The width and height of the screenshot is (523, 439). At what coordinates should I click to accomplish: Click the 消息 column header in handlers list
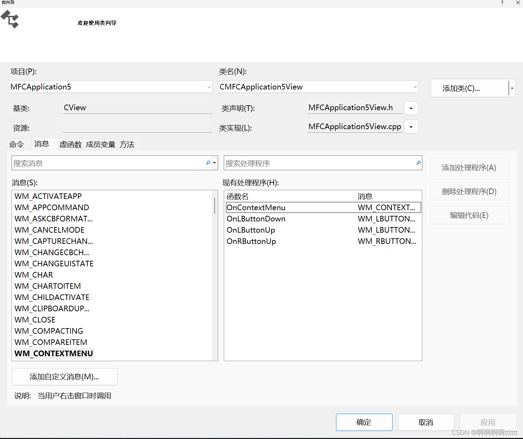[x=388, y=196]
